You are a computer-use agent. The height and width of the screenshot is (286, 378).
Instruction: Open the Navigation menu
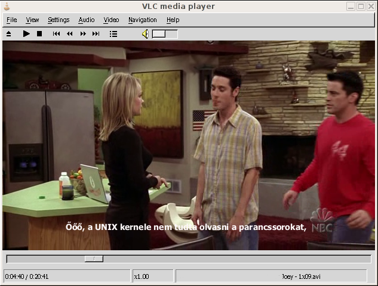tap(143, 20)
